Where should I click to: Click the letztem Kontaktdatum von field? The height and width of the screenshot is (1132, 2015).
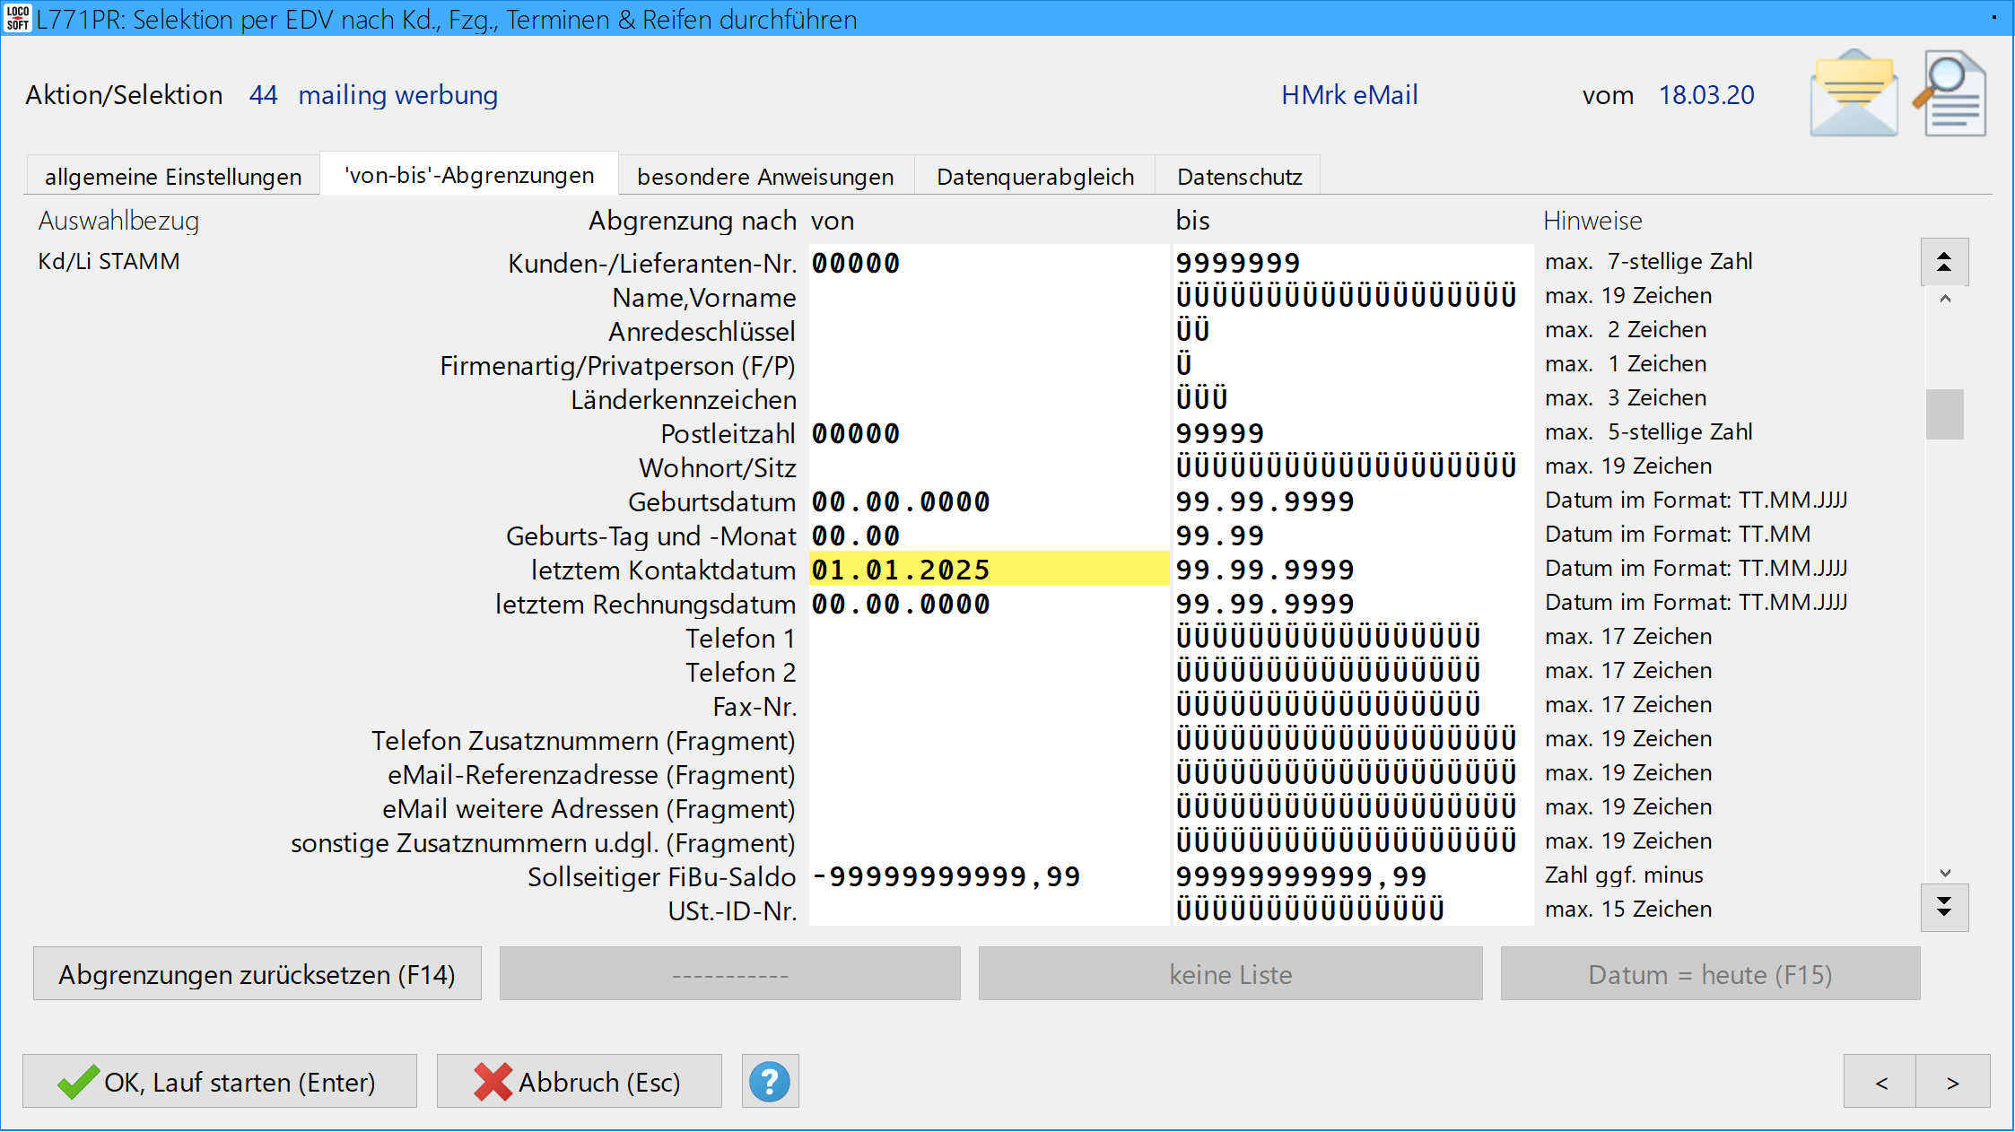click(987, 570)
